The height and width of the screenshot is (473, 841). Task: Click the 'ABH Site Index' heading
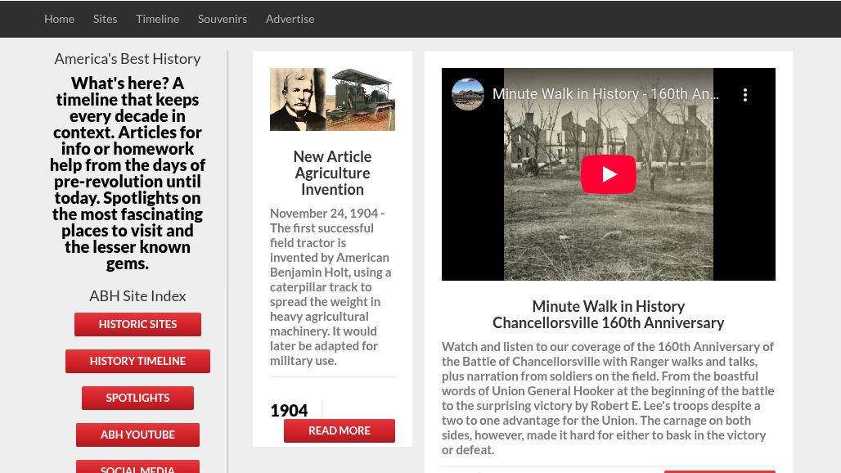[x=137, y=296]
